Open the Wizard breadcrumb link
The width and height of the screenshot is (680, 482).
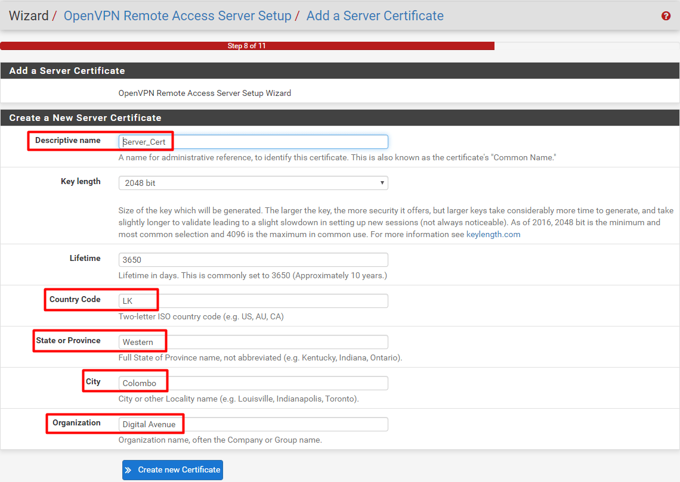29,16
